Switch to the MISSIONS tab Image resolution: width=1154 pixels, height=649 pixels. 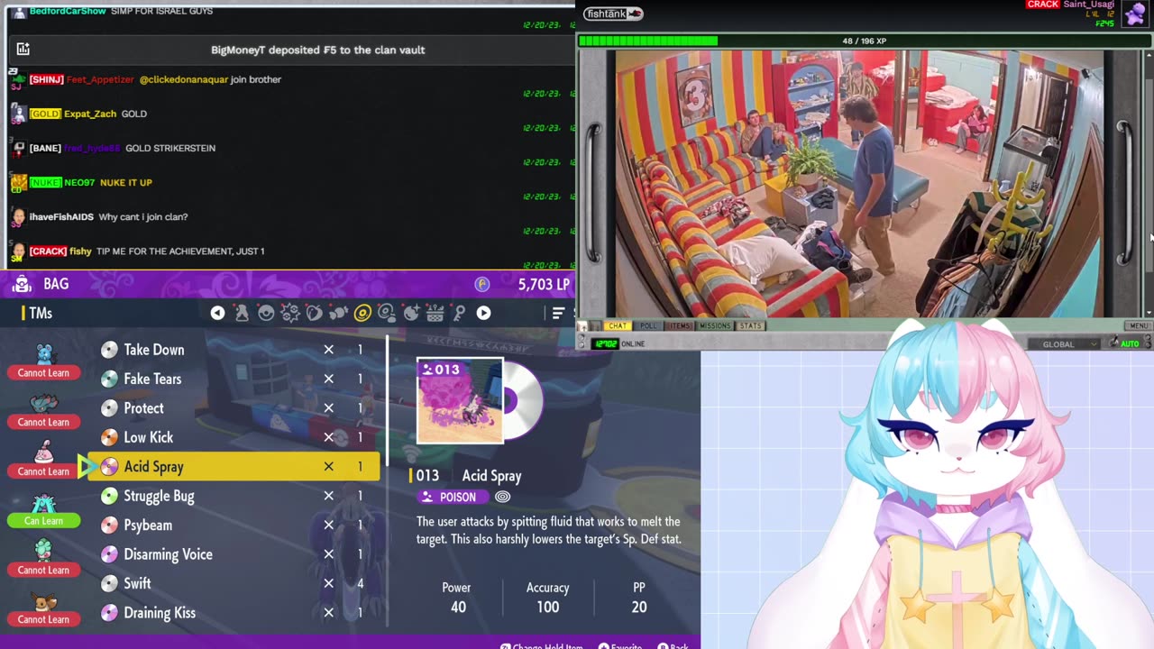pos(715,326)
